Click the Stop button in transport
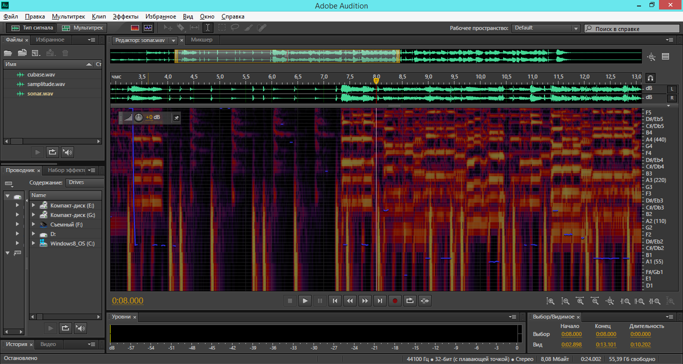This screenshot has width=683, height=364. pyautogui.click(x=290, y=300)
